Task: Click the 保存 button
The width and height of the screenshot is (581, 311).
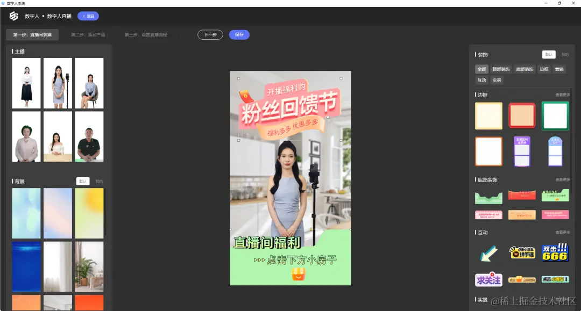Action: tap(239, 34)
